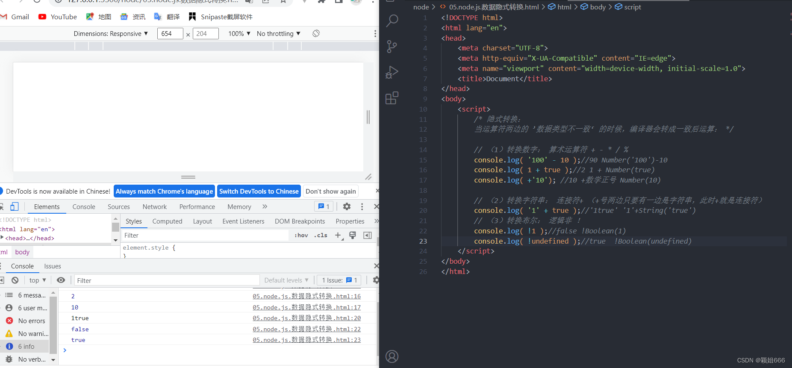Open the Performance tab
The width and height of the screenshot is (792, 368).
click(197, 206)
